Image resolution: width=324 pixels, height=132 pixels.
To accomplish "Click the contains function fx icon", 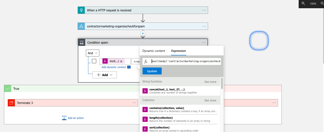I will [145, 110].
